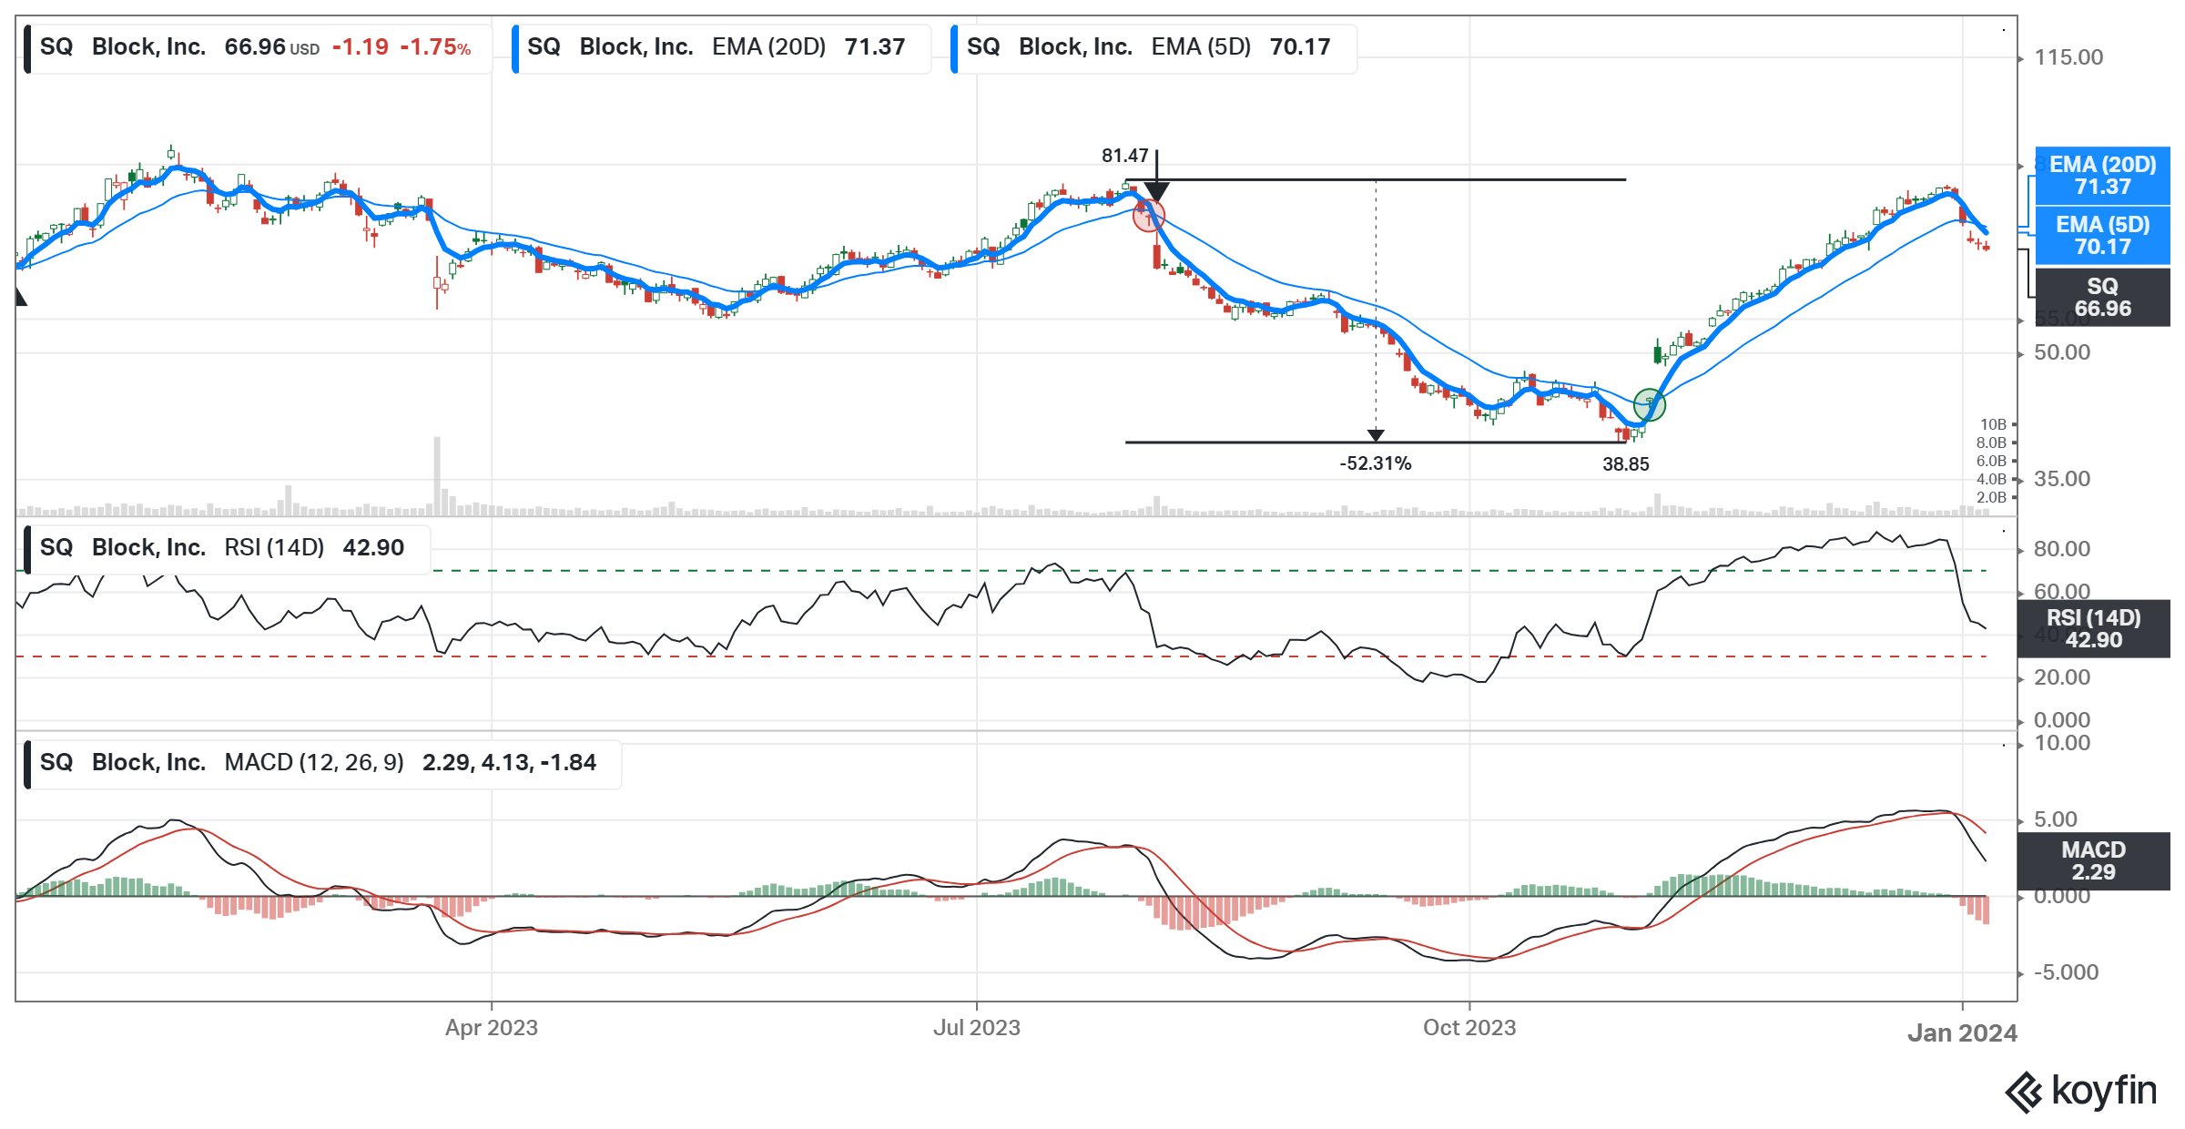The height and width of the screenshot is (1129, 2185).
Task: Click the Oct 2023 date label
Action: (1469, 1028)
